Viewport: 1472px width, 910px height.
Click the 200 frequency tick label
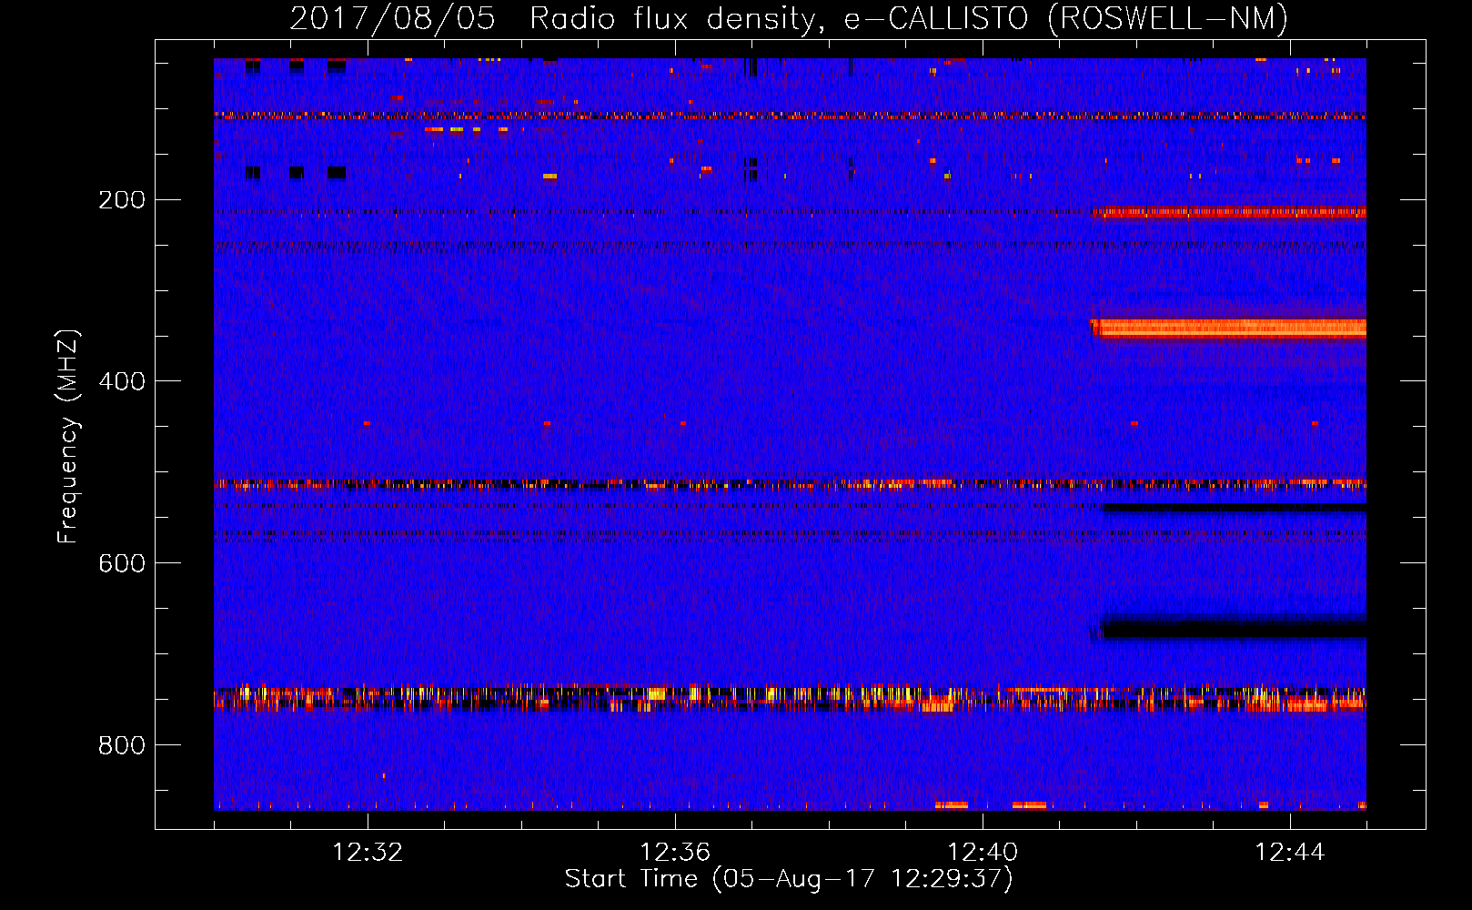[x=122, y=199]
